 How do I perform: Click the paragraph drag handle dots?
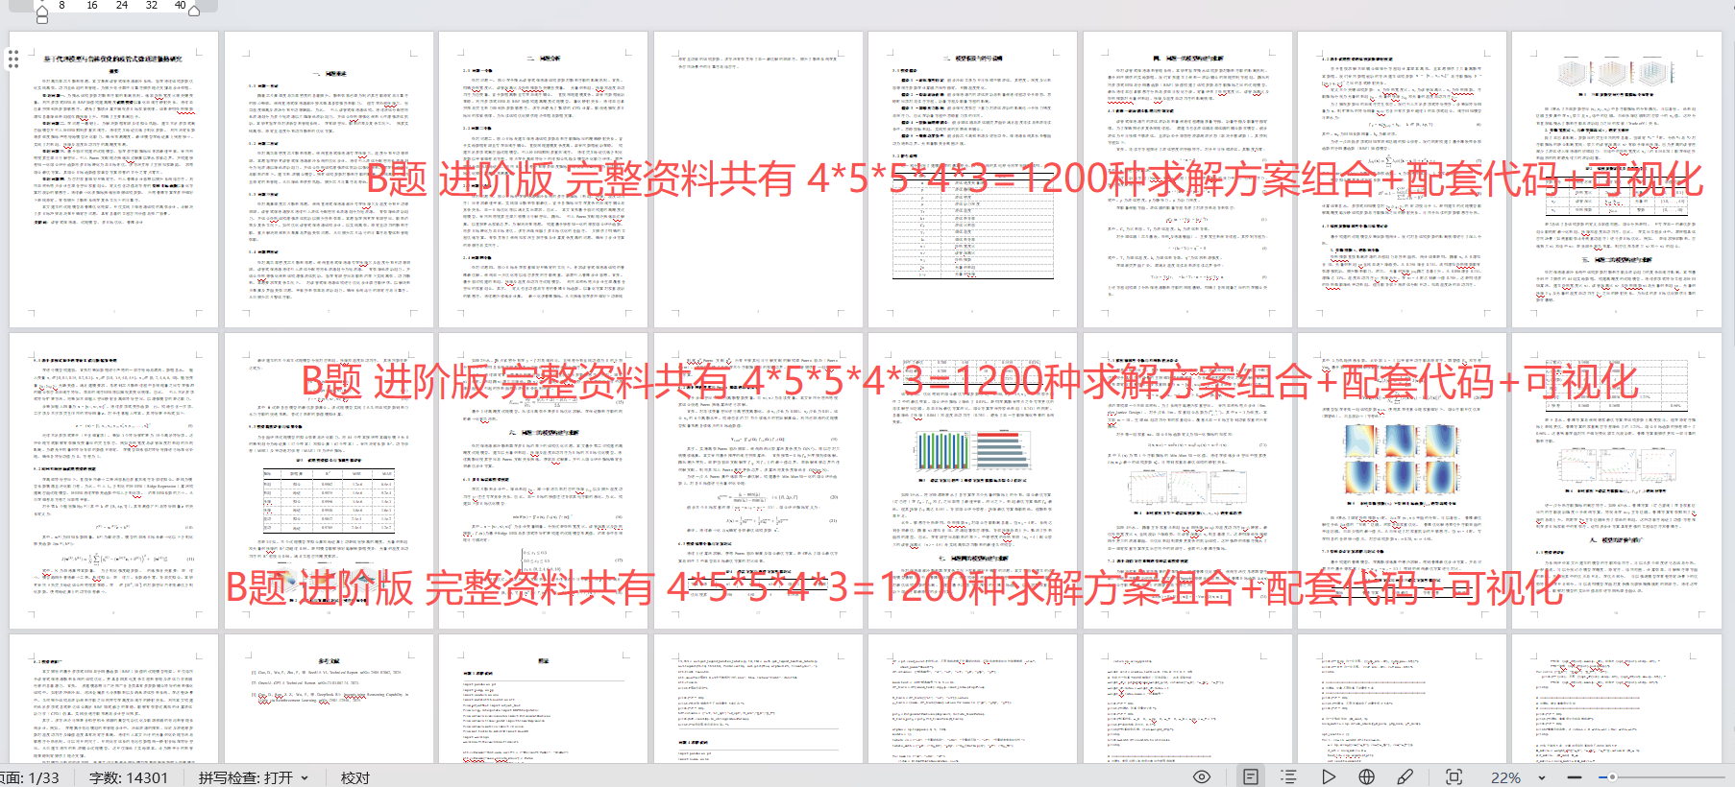[x=12, y=60]
